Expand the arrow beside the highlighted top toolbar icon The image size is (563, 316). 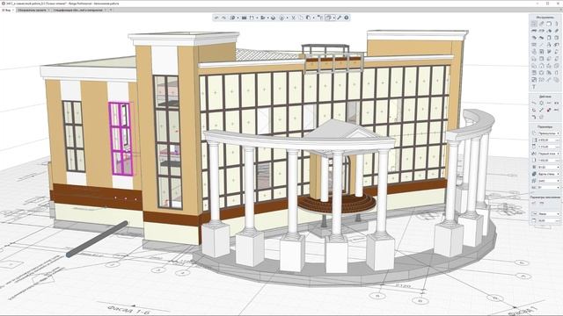[334, 18]
